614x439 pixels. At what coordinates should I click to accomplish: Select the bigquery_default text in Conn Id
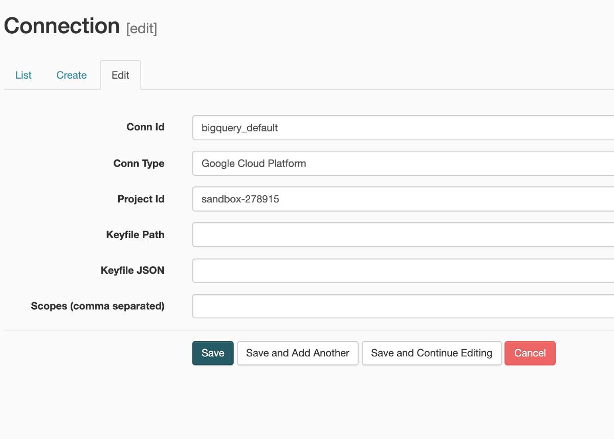click(239, 128)
